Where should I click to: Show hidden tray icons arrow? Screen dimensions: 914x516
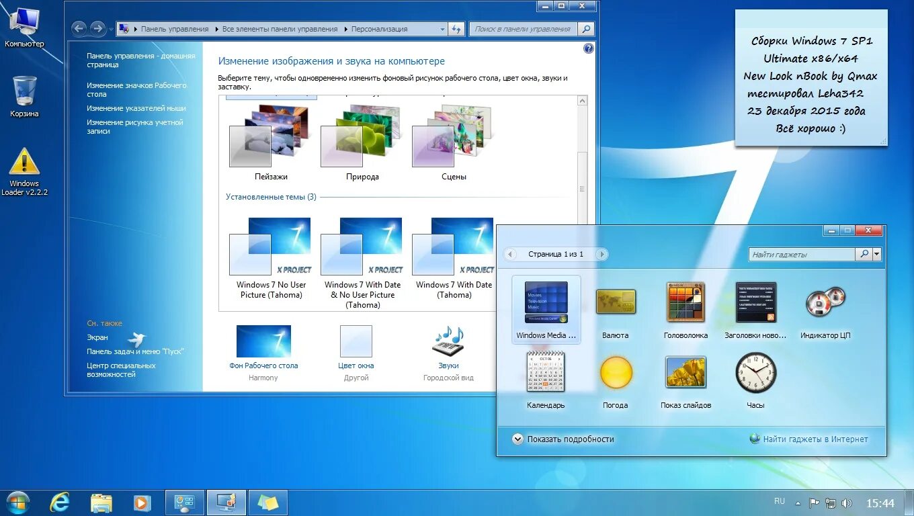pyautogui.click(x=798, y=503)
